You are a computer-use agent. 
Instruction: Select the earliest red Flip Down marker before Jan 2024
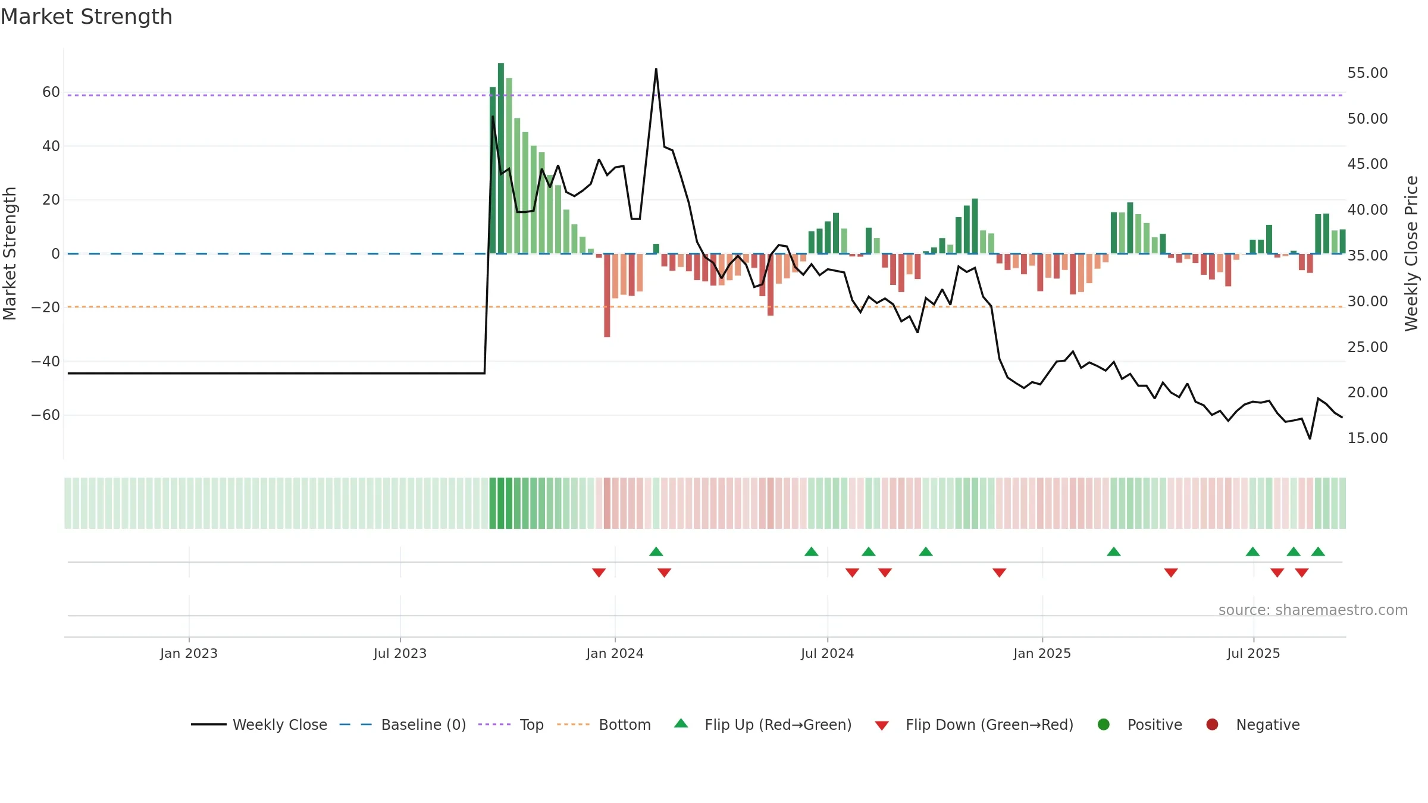[x=599, y=572]
